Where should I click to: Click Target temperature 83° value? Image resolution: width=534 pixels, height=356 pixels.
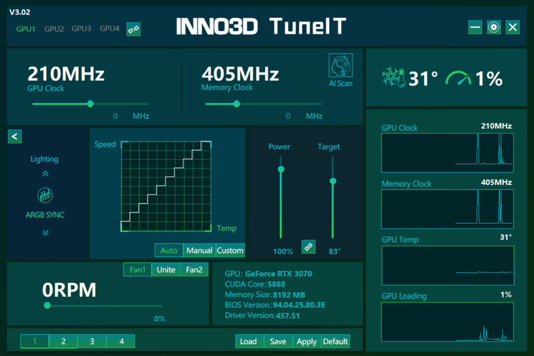[335, 252]
